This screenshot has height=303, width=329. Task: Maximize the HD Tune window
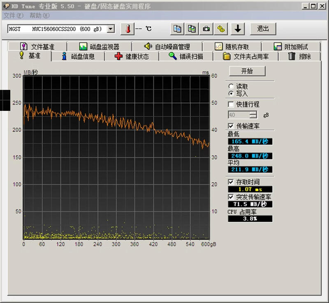[313, 6]
